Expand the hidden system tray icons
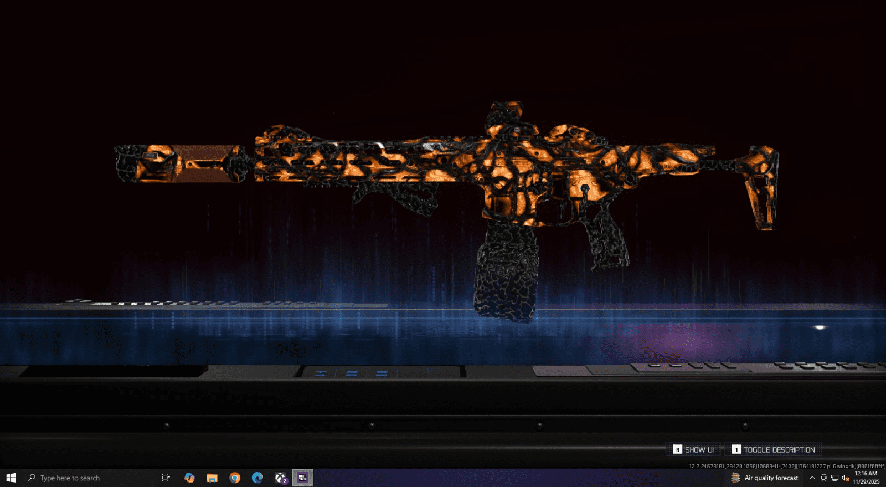 pos(812,478)
